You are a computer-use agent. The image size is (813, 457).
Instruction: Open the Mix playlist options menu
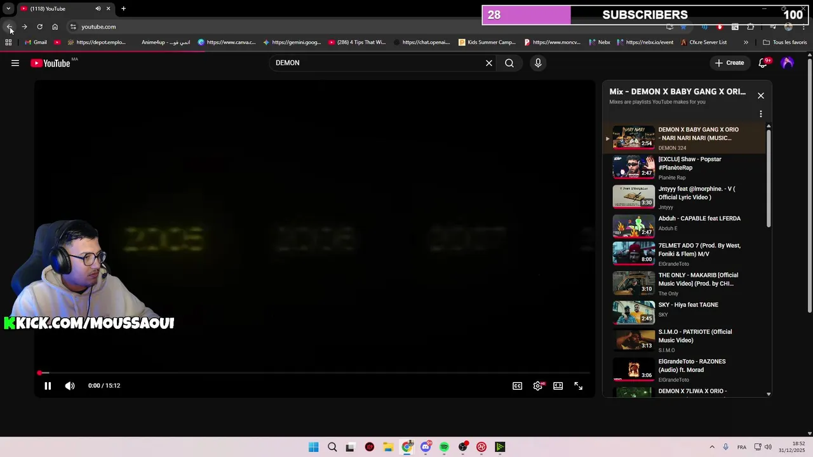coord(760,114)
